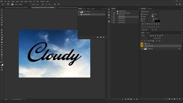This screenshot has width=183, height=103.
Task: Select the Brush tool in toolbox
Action: tap(2, 27)
